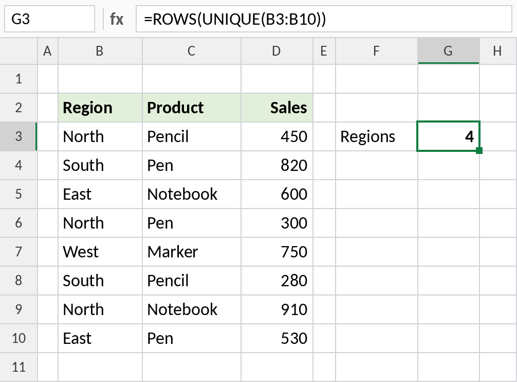
Task: Select row 10 header
Action: tap(19, 338)
